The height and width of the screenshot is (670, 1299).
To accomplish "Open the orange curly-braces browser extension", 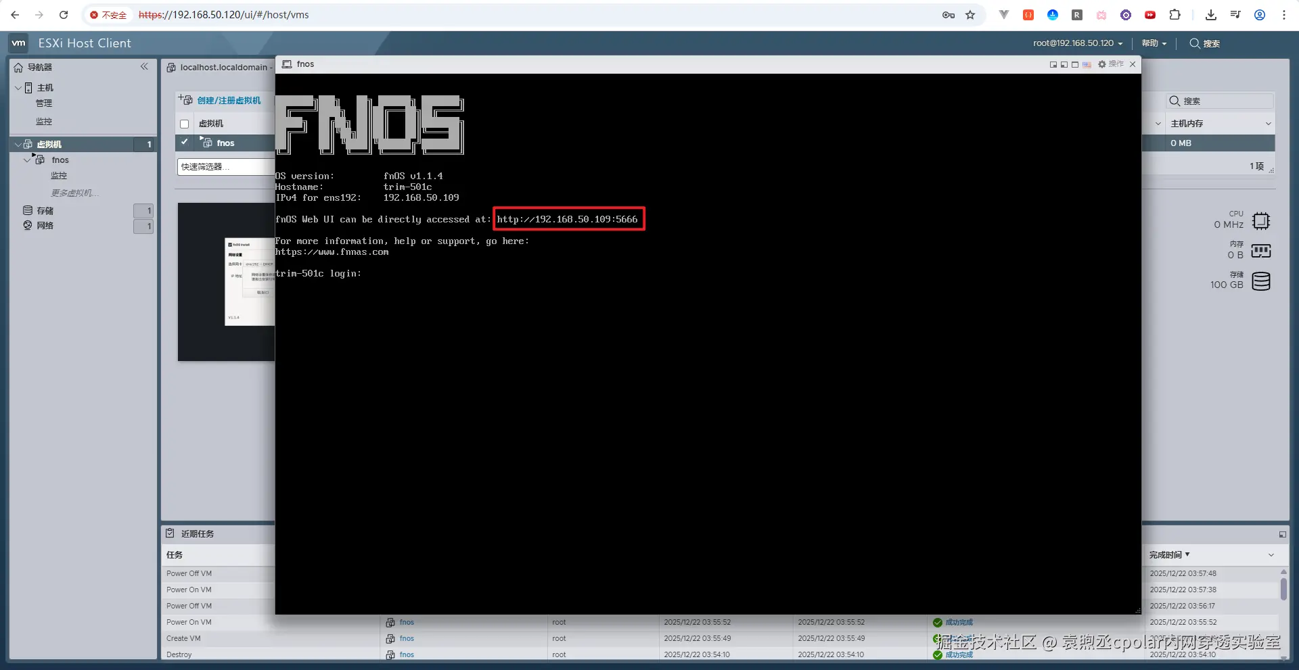I will click(x=1028, y=15).
